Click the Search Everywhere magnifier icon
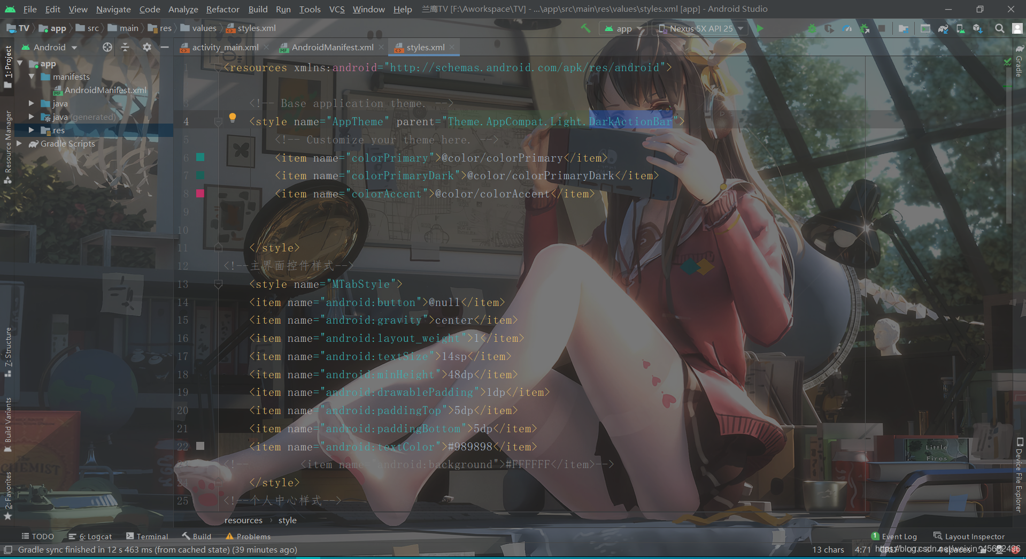 999,28
